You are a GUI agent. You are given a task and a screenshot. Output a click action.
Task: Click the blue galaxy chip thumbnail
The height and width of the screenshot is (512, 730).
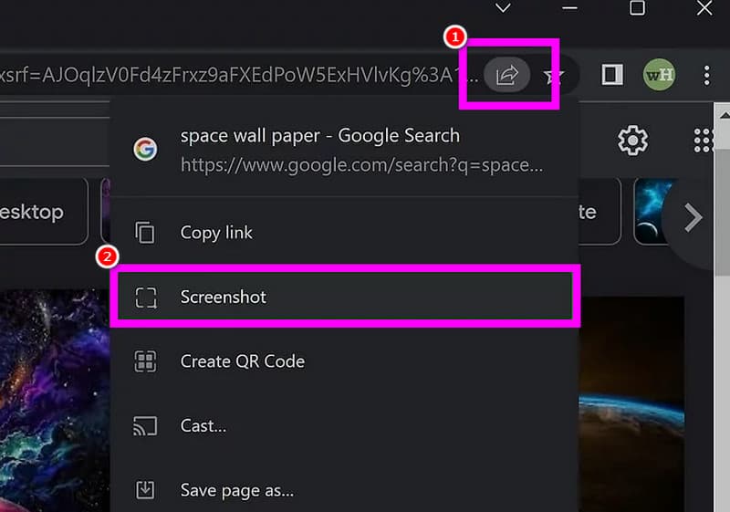[x=652, y=212]
